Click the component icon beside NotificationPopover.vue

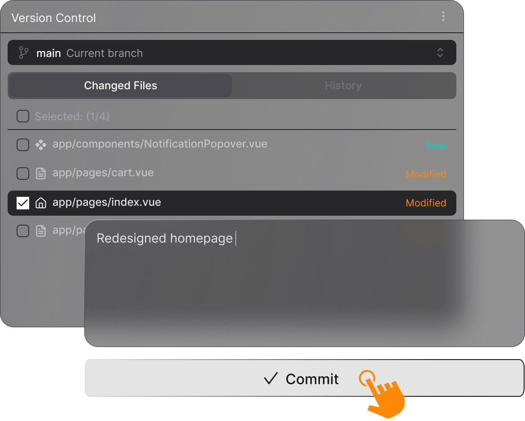click(41, 145)
